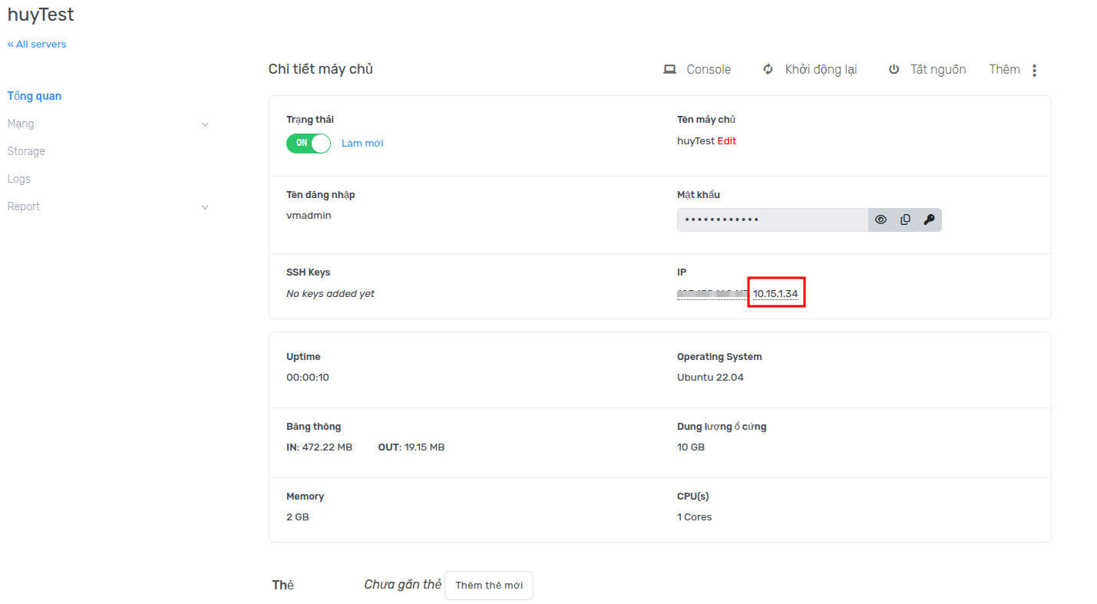This screenshot has height=604, width=1097.
Task: Edit the server name huyTest
Action: [726, 141]
